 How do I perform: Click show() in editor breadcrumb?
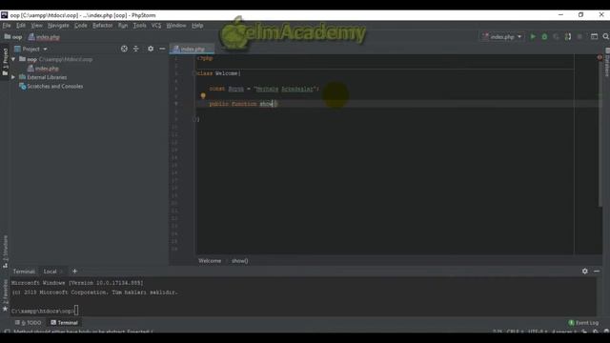(239, 260)
